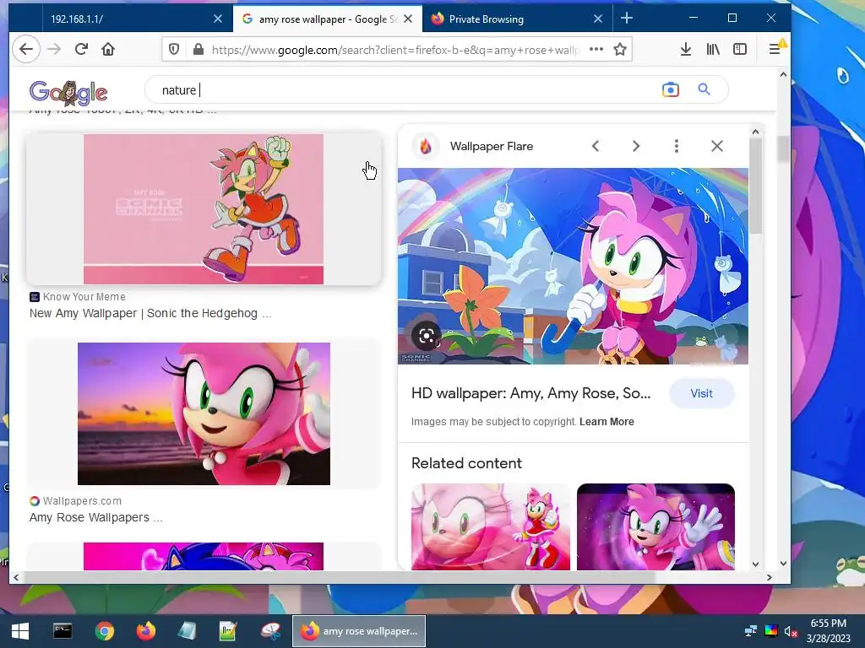Click the Google search magnifier button

[x=704, y=89]
